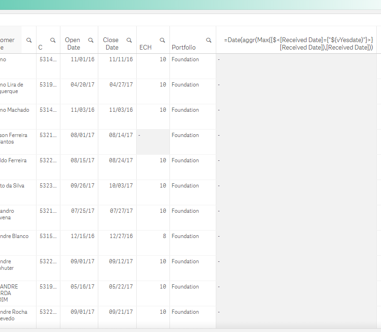Search the ECH column

(x=162, y=40)
